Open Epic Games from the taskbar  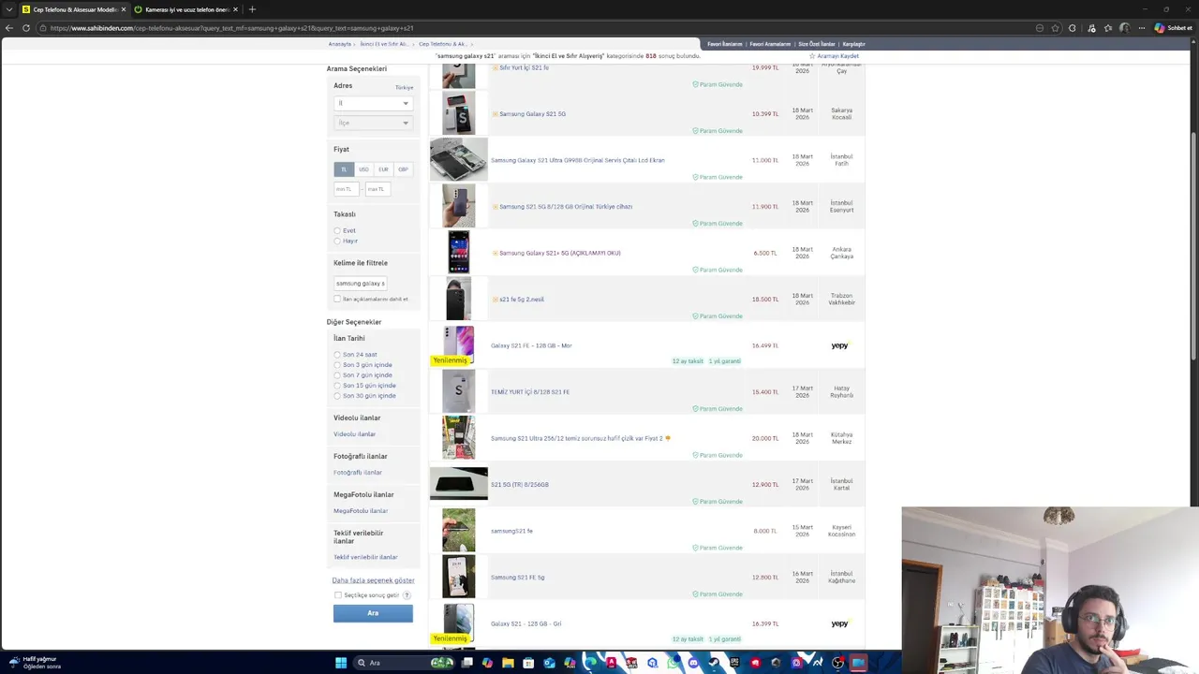(734, 663)
